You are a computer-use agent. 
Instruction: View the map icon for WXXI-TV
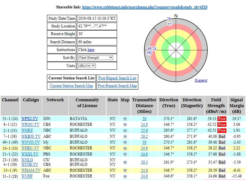point(125,154)
